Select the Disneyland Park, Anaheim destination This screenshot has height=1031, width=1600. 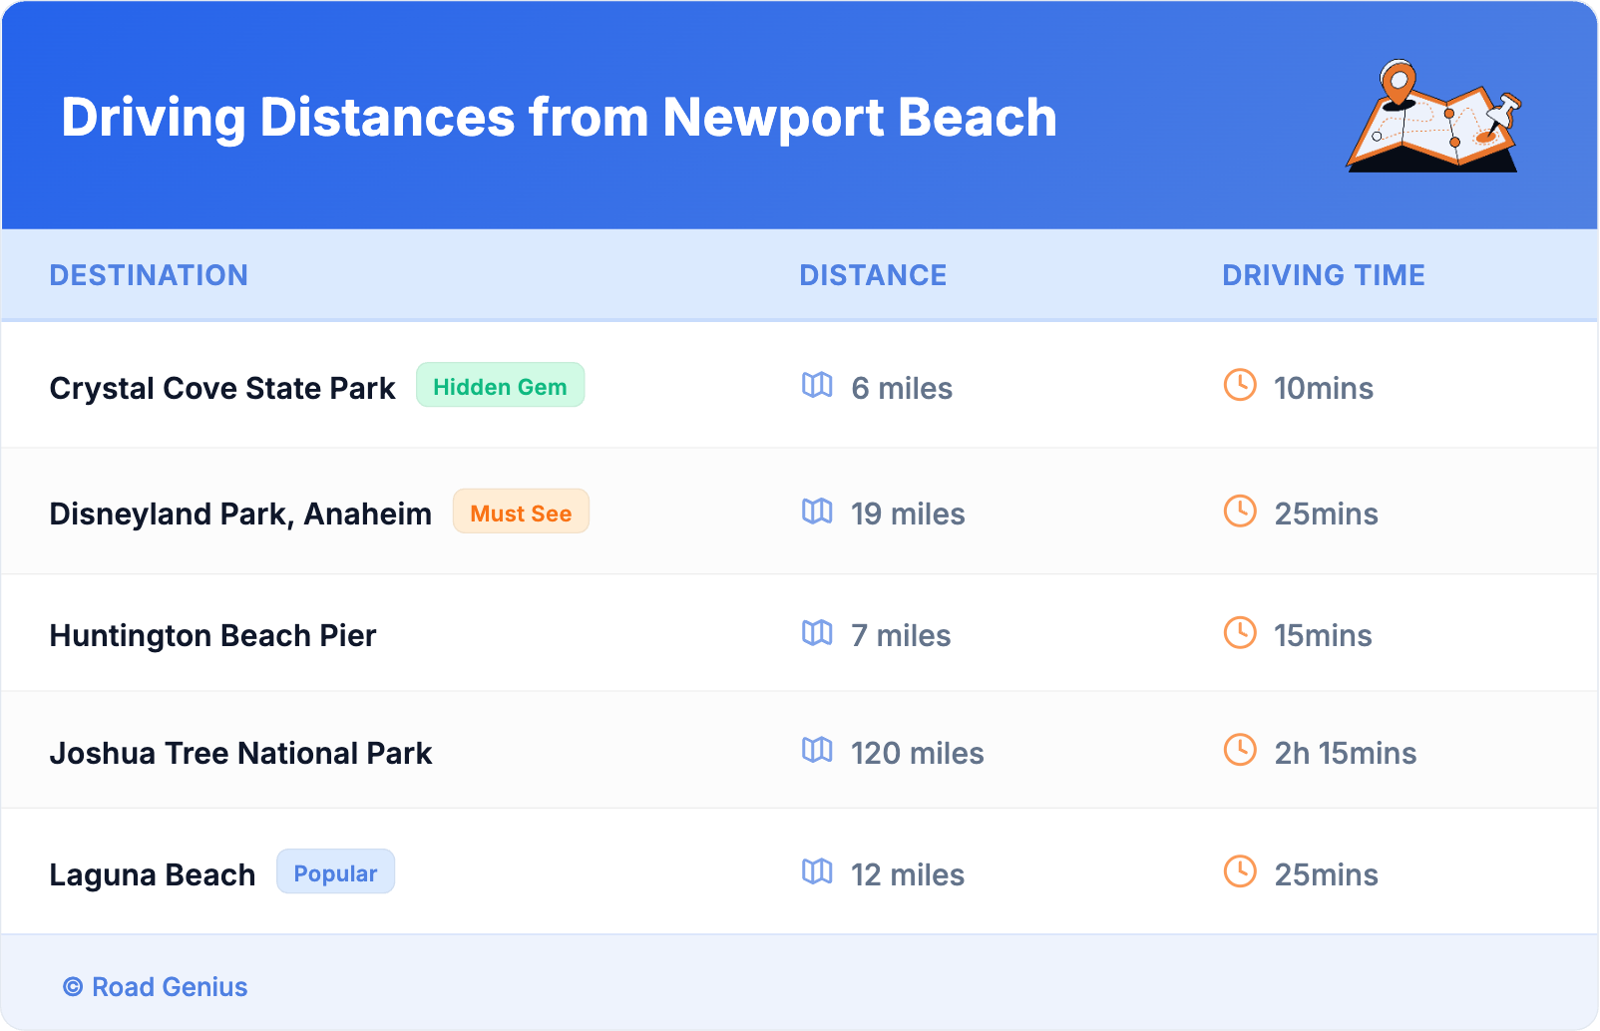pyautogui.click(x=240, y=514)
